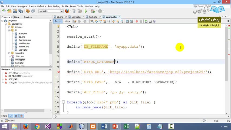Click the Source view button
Screen dimensions: 231x130
tap(58, 21)
